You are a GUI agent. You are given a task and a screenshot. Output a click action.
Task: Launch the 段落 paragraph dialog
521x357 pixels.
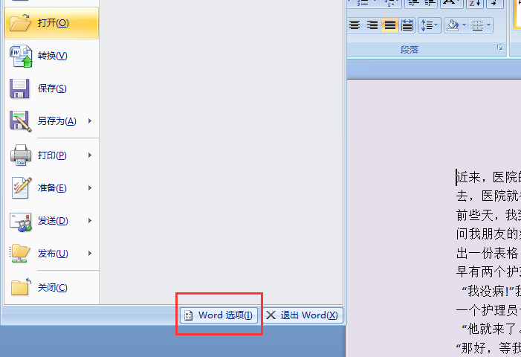(499, 48)
